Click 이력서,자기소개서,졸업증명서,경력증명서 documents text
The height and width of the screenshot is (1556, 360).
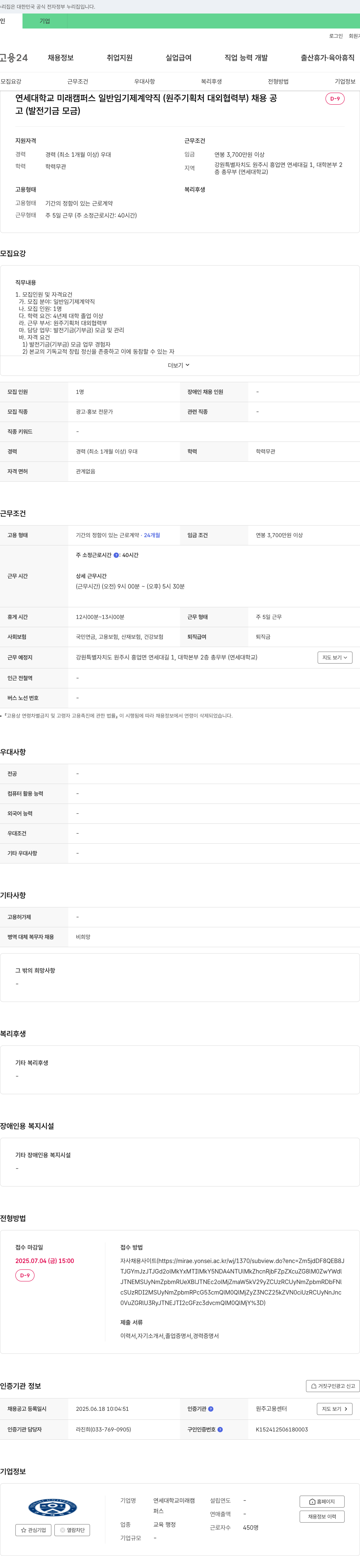coord(169,1335)
